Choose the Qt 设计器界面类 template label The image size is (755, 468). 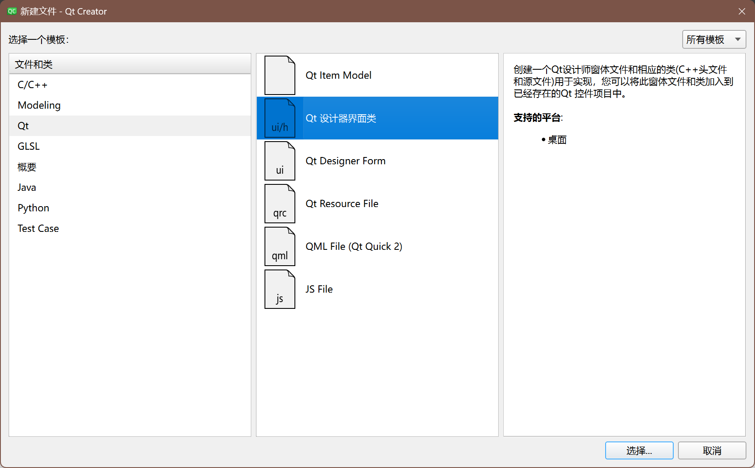click(341, 118)
